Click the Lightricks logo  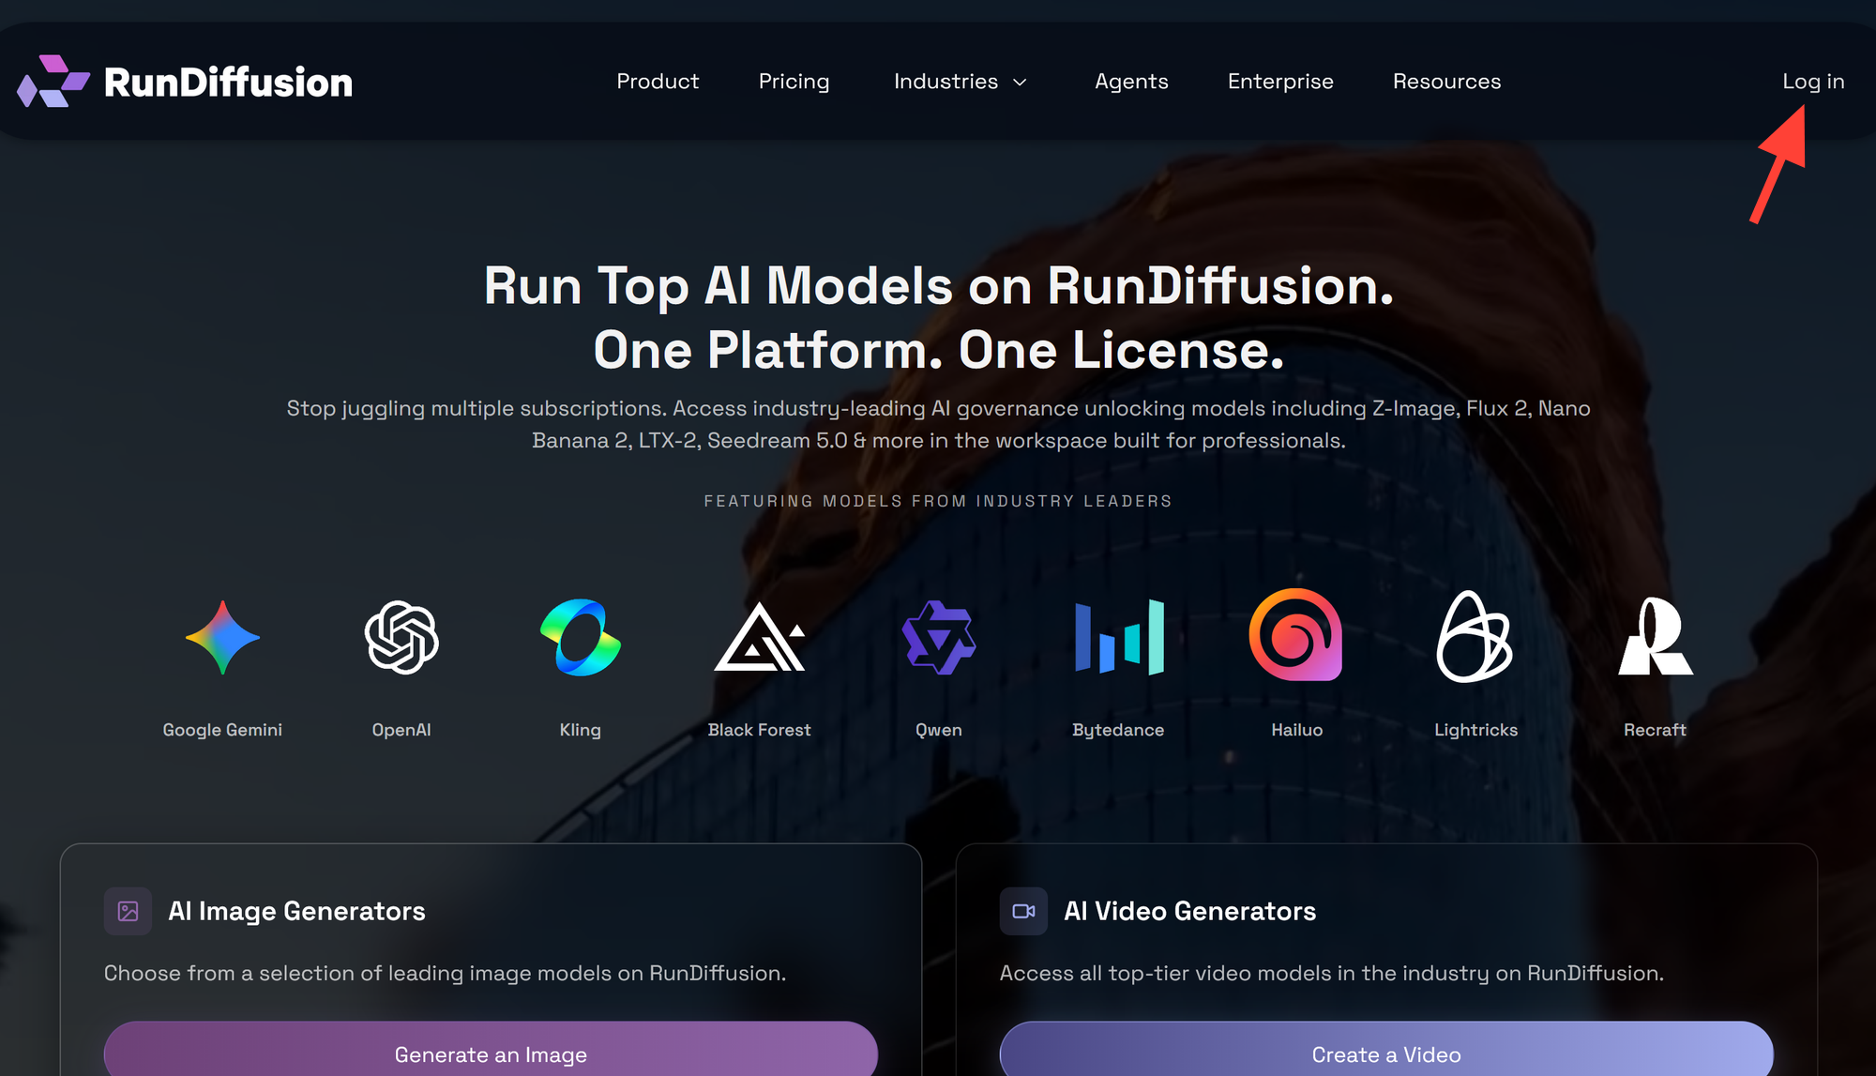tap(1475, 636)
